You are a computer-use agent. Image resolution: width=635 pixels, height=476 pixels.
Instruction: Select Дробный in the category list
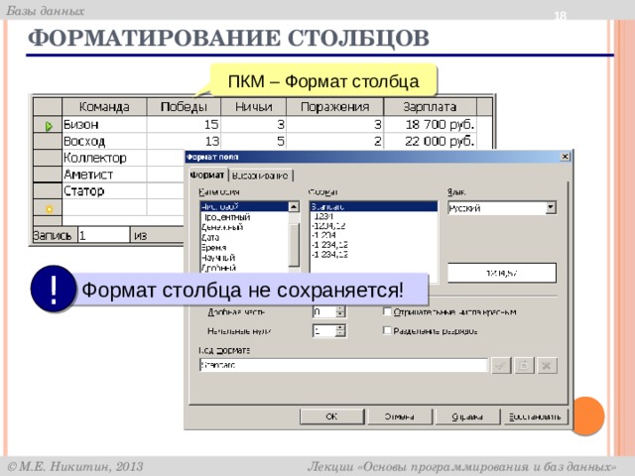pyautogui.click(x=244, y=268)
